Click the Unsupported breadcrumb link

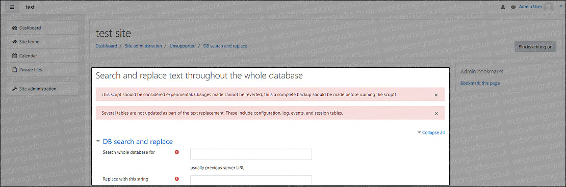click(183, 46)
